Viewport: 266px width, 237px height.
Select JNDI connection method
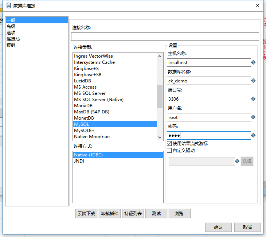point(79,161)
